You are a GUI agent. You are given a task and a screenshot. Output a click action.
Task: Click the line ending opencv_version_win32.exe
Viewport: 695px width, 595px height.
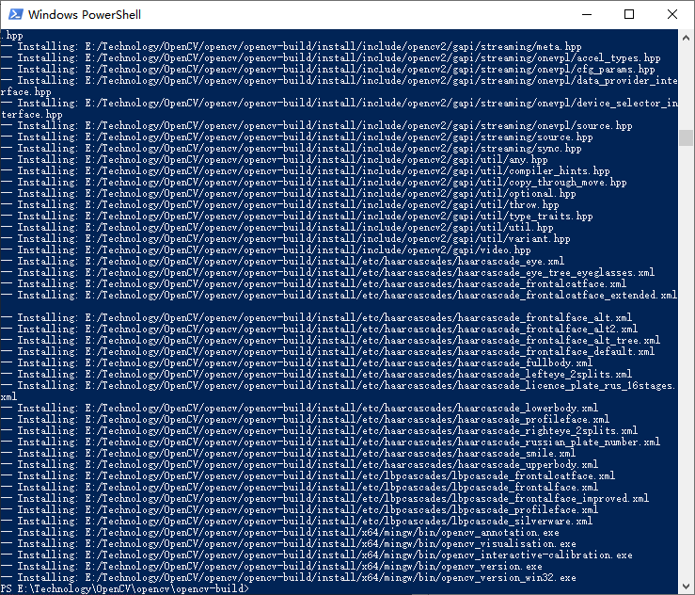pyautogui.click(x=289, y=577)
